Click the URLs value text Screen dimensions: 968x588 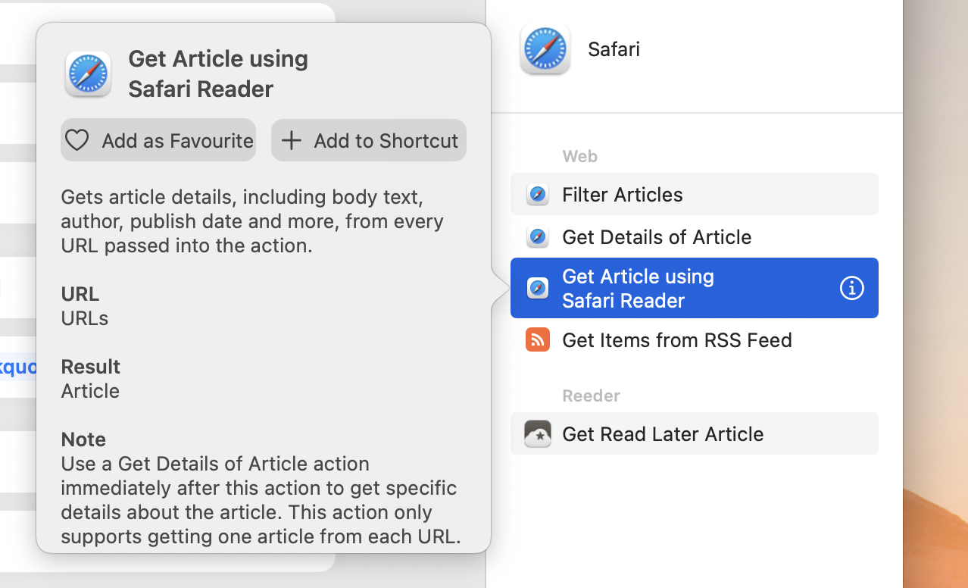[x=85, y=317]
